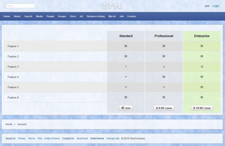The width and height of the screenshot is (225, 146).
Task: Click the Professional Feature 4 check icon
Action: (164, 77)
